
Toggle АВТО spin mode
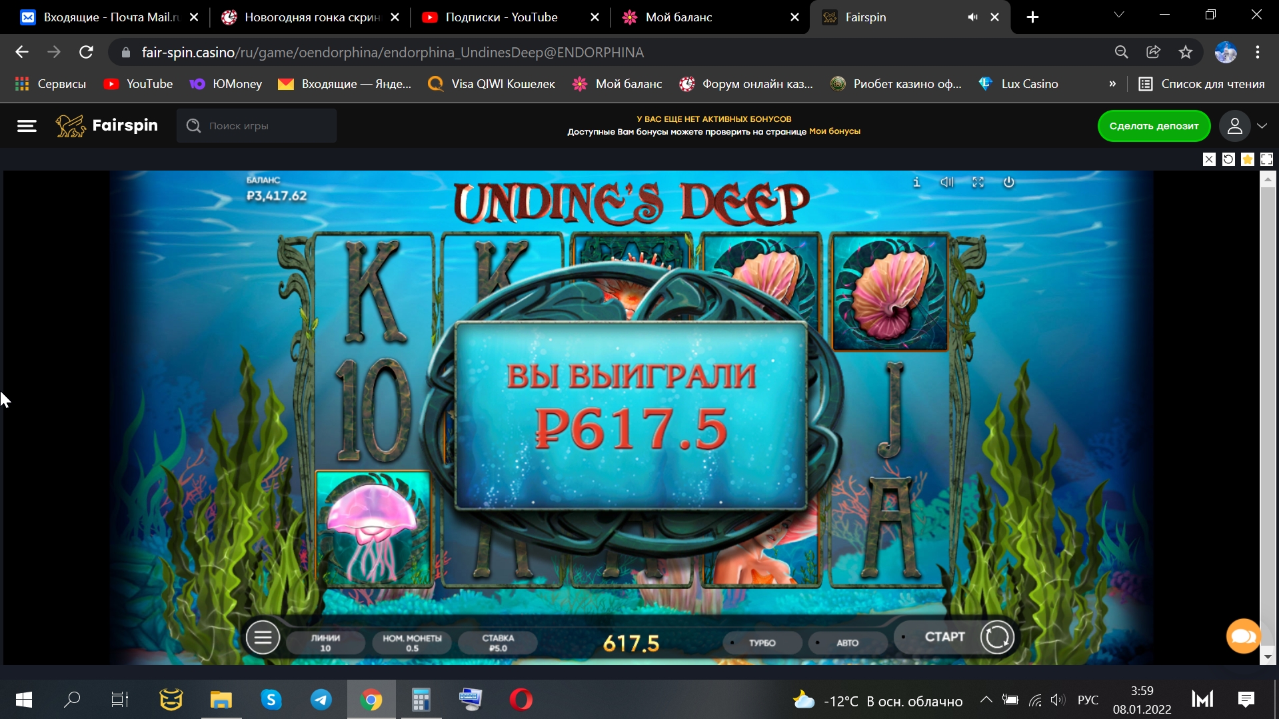pos(847,643)
